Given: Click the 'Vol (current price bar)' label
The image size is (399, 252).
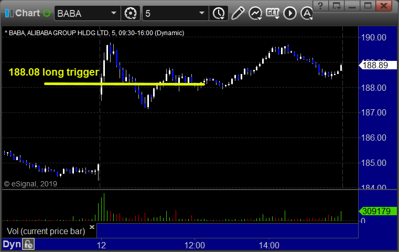Looking at the screenshot, I should point(46,231).
